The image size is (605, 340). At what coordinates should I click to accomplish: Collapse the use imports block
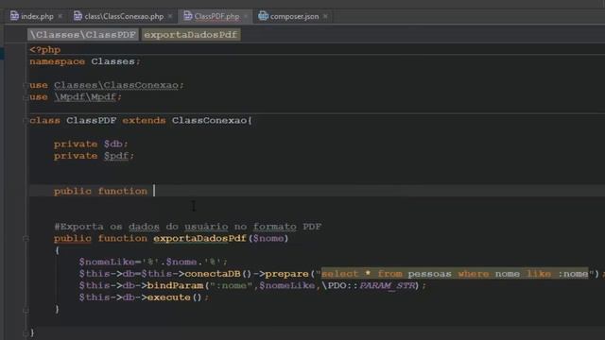coord(26,85)
